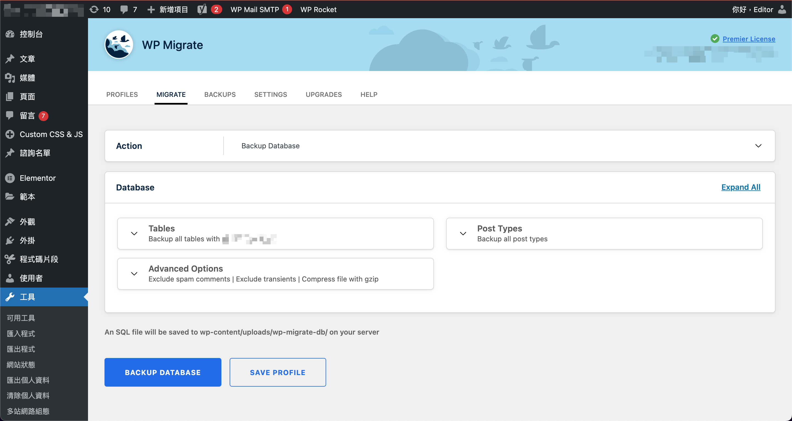The height and width of the screenshot is (421, 792).
Task: Click the 範本 folder icon
Action: (x=10, y=196)
